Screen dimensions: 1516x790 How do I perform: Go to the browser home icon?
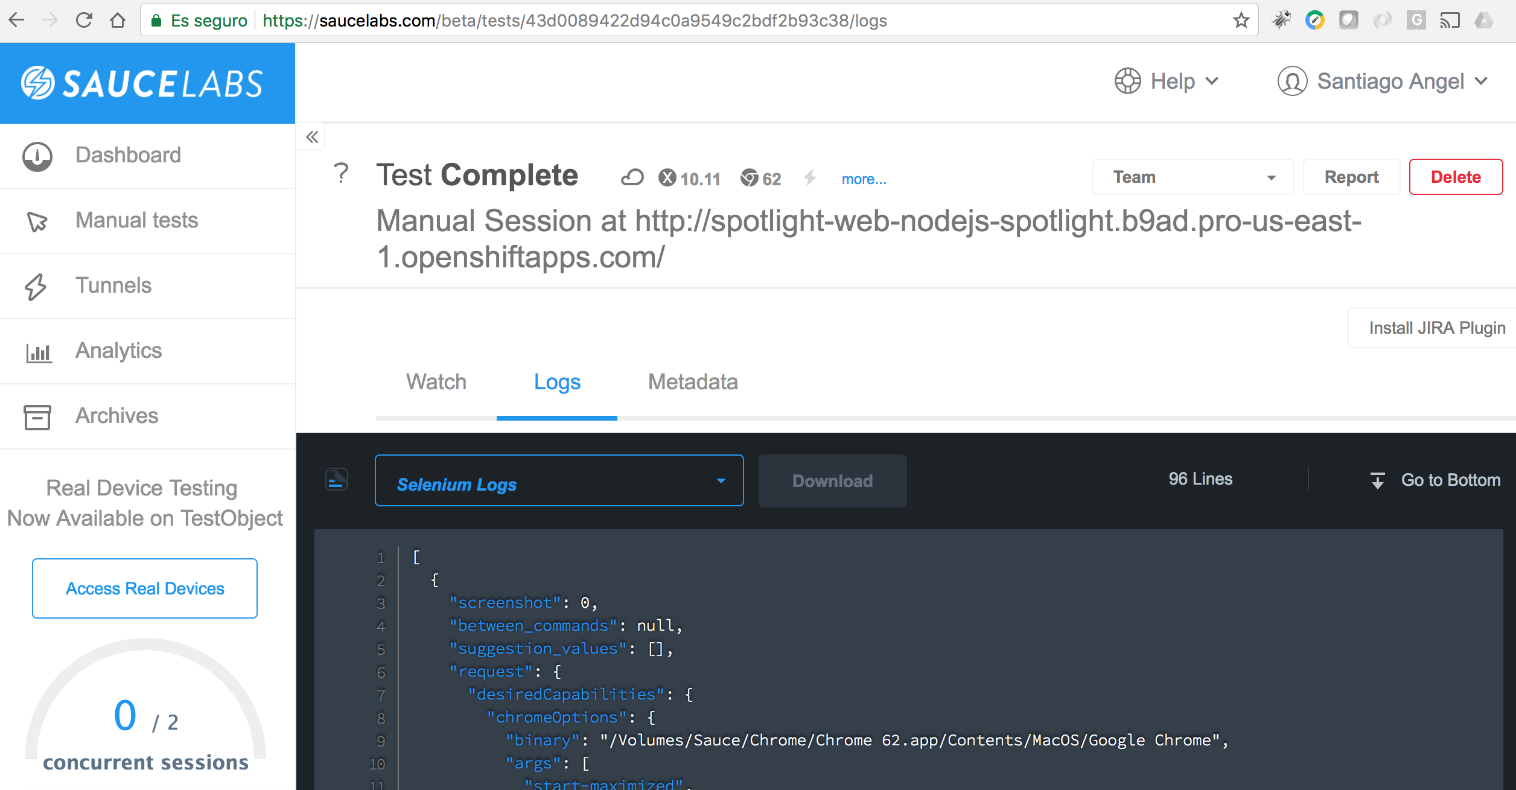point(118,21)
